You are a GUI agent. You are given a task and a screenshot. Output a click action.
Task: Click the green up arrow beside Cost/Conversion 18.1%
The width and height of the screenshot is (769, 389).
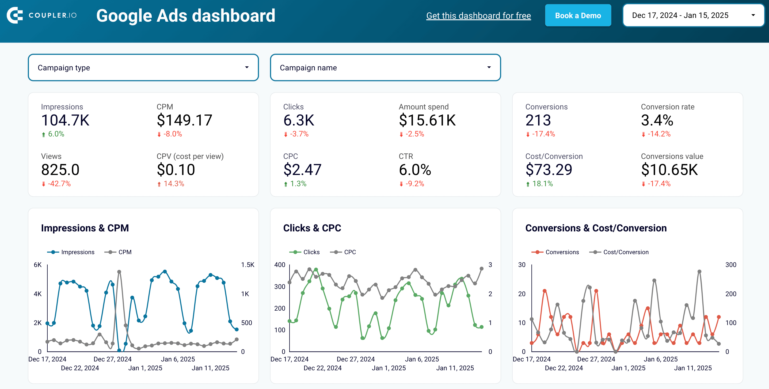(528, 184)
